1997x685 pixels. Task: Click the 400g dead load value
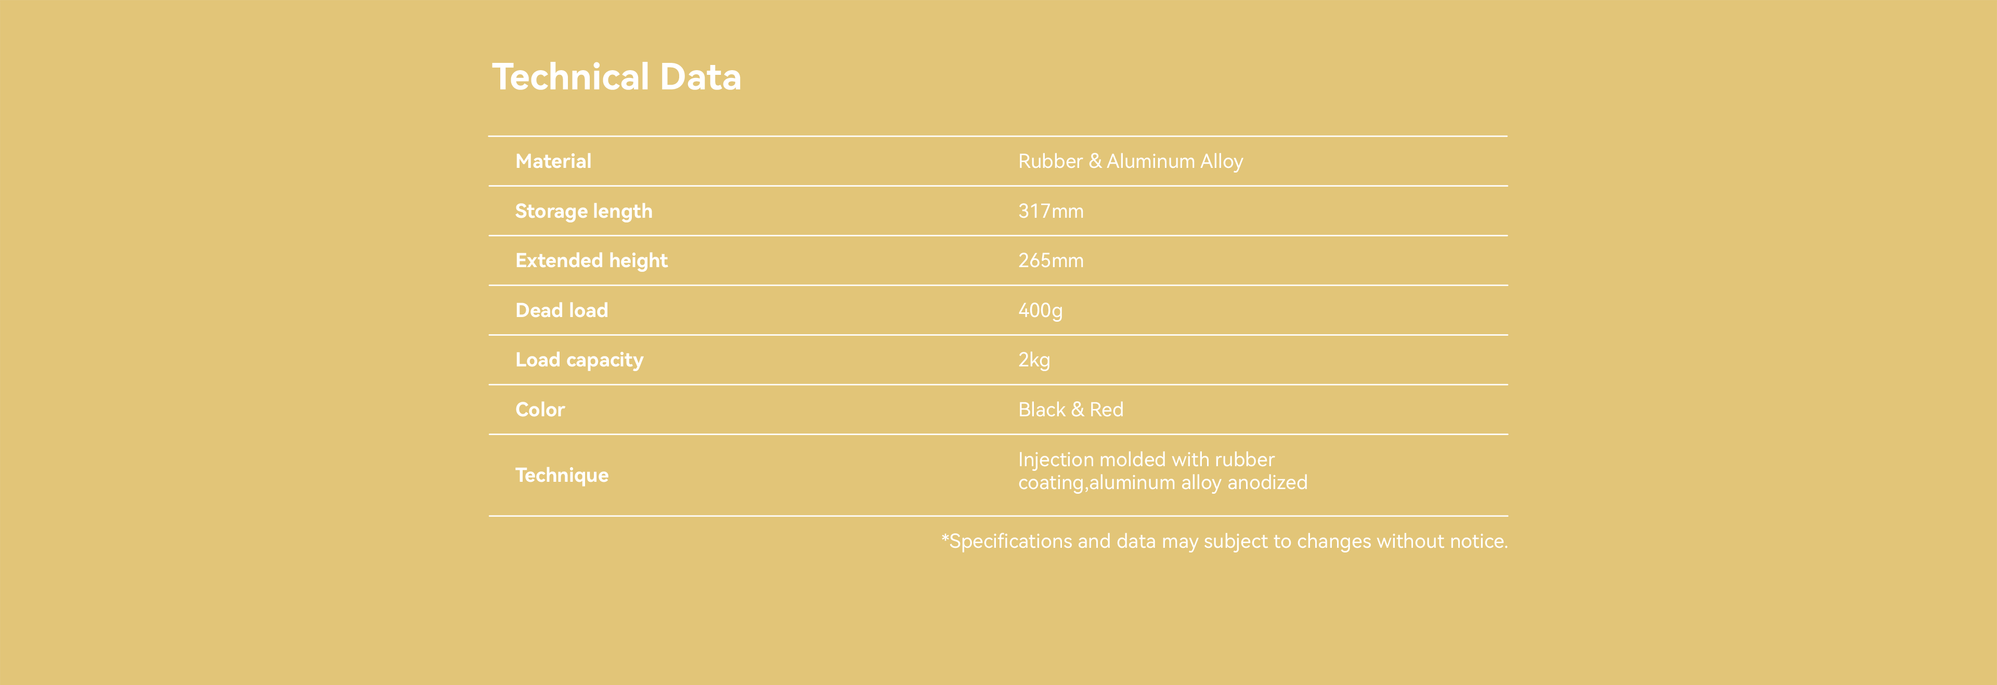(1040, 310)
